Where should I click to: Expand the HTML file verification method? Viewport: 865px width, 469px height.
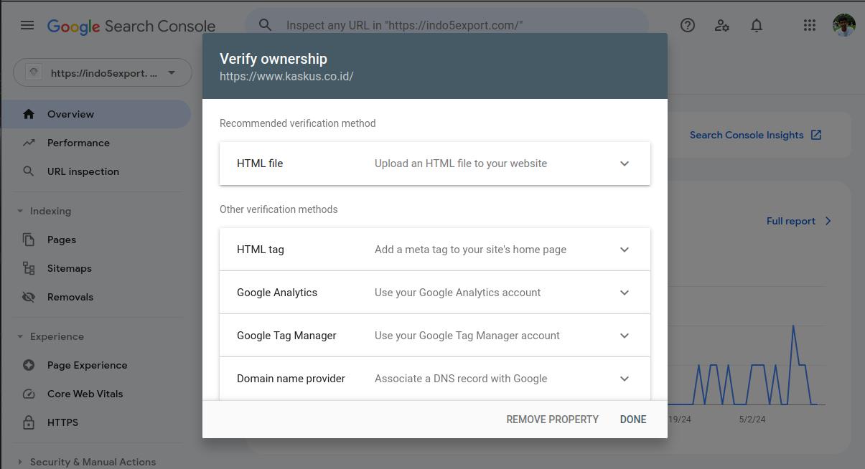[435, 164]
